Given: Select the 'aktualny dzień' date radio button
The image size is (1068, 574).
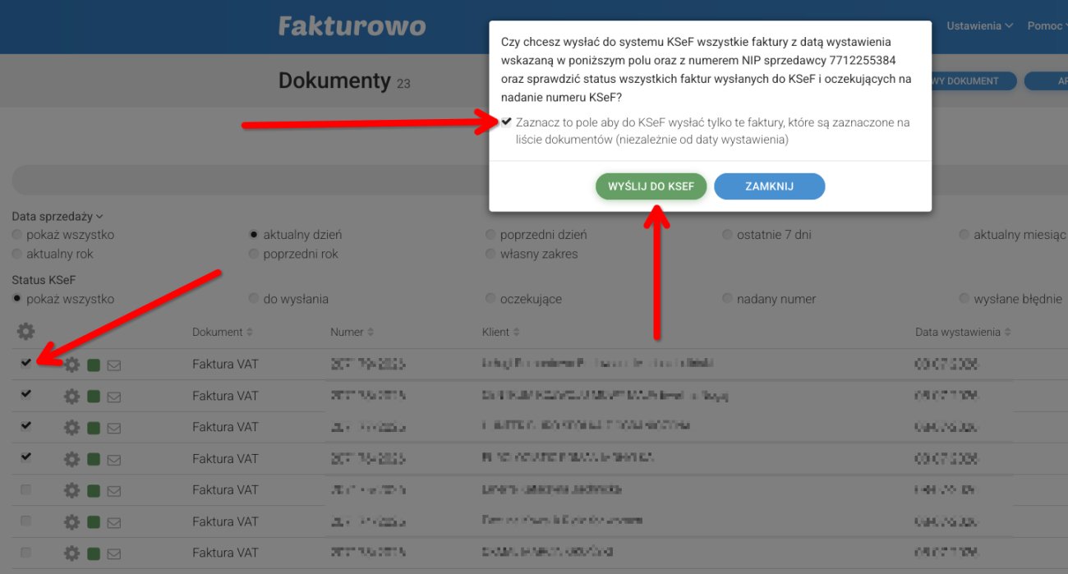Looking at the screenshot, I should pyautogui.click(x=255, y=235).
